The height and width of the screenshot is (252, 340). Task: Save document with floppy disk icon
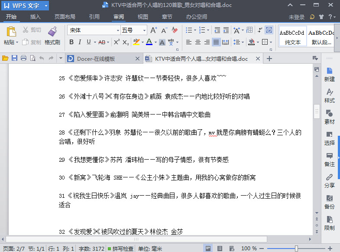coord(14,58)
